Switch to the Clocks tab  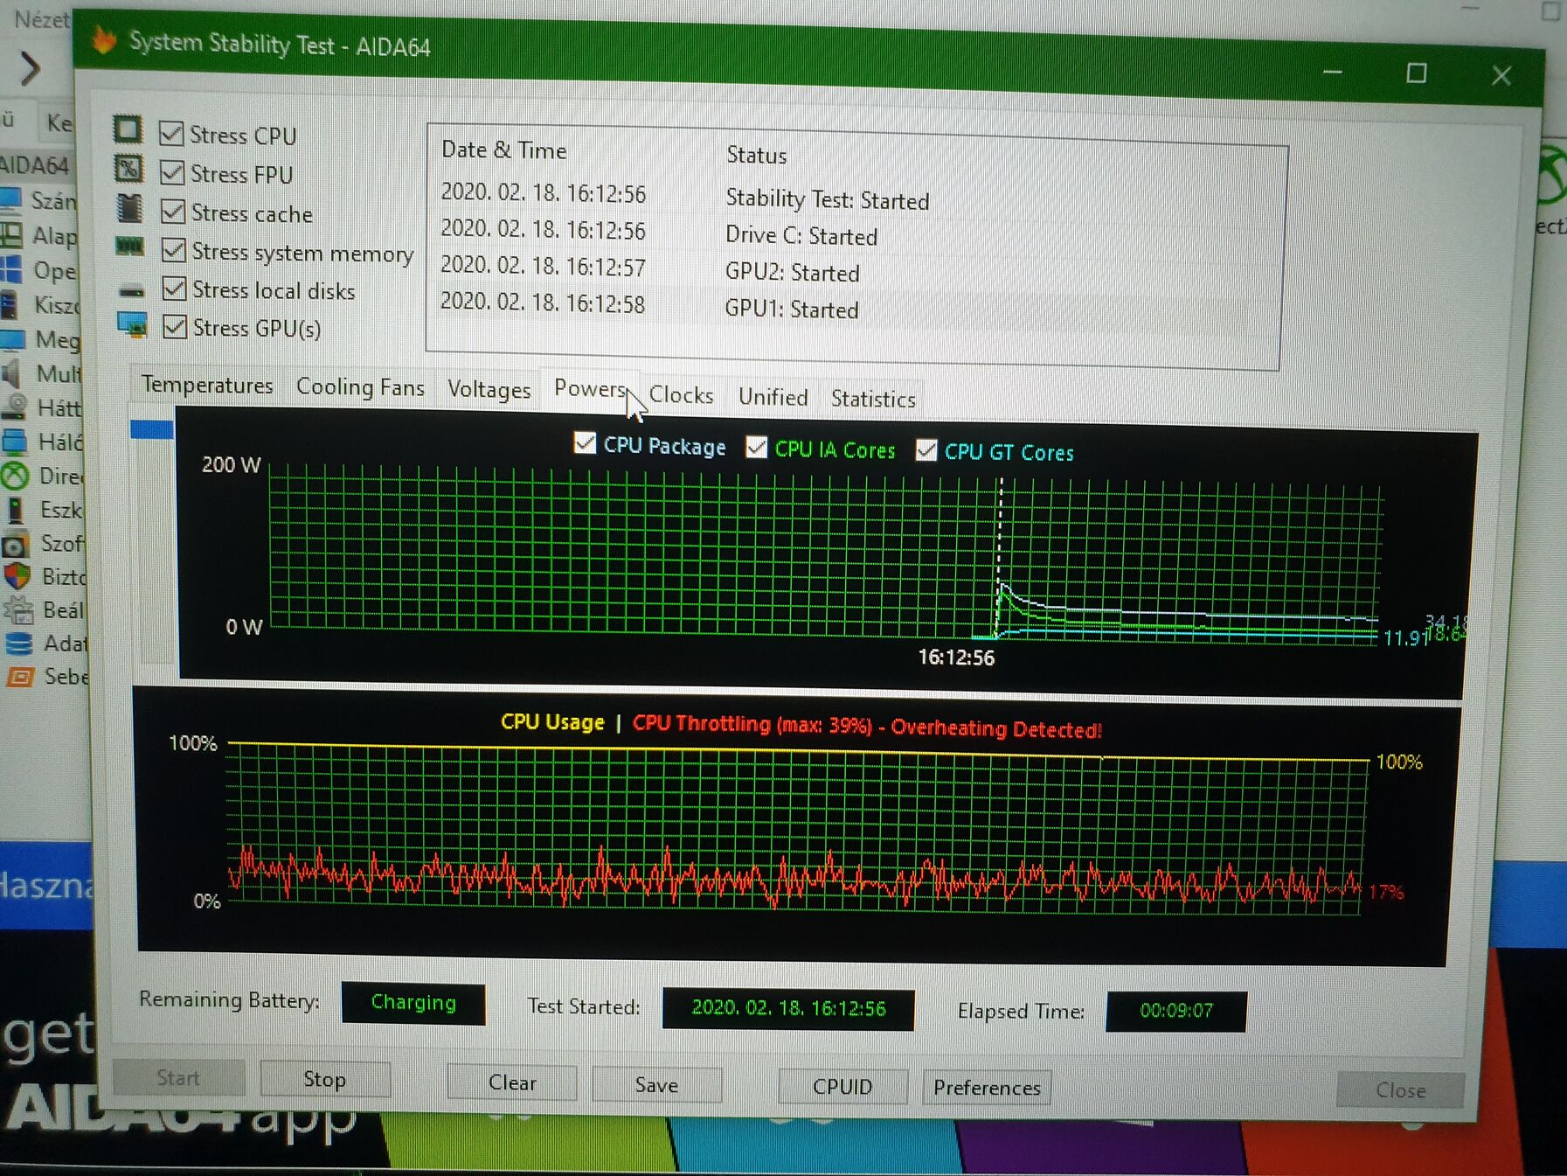pyautogui.click(x=681, y=395)
